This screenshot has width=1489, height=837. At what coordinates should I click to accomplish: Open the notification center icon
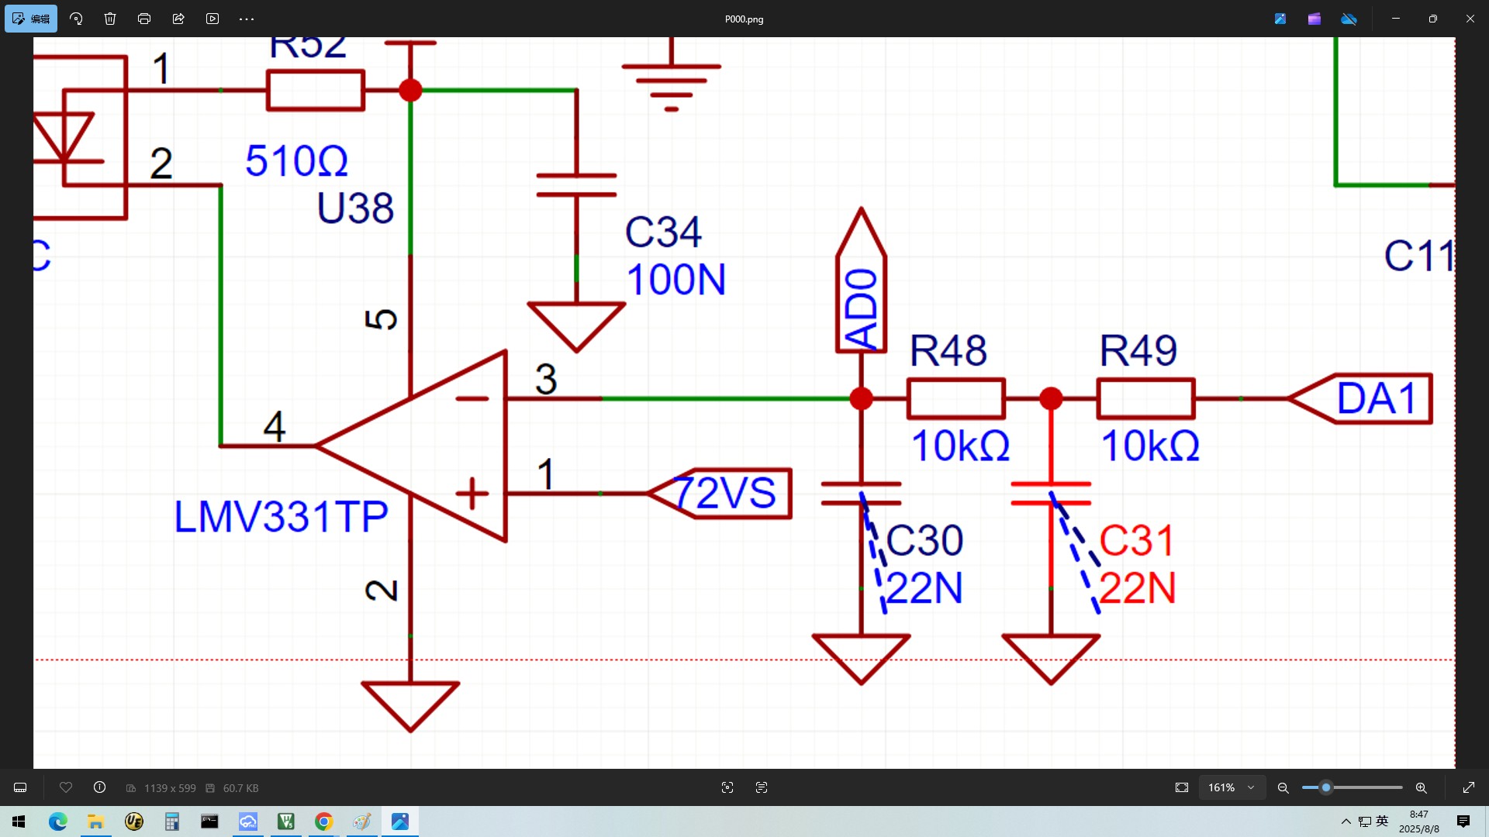tap(1463, 821)
